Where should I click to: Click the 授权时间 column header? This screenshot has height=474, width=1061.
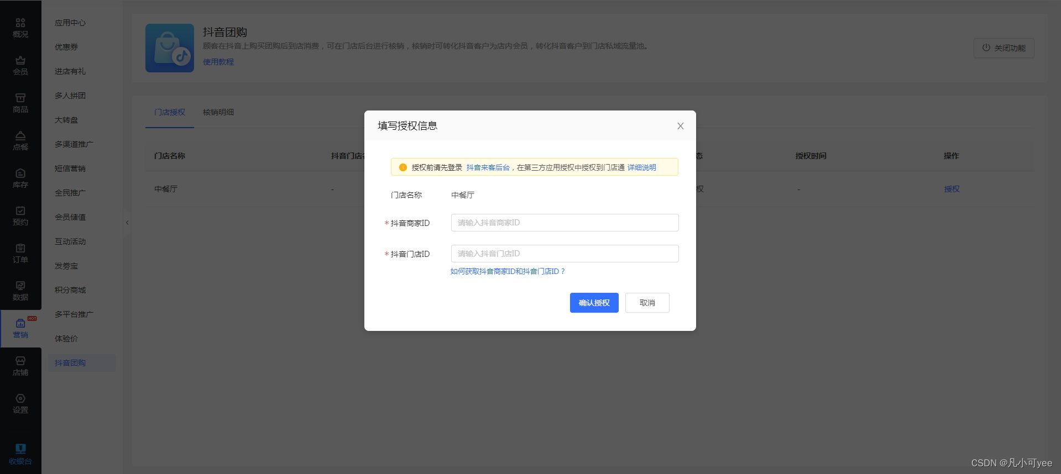811,156
